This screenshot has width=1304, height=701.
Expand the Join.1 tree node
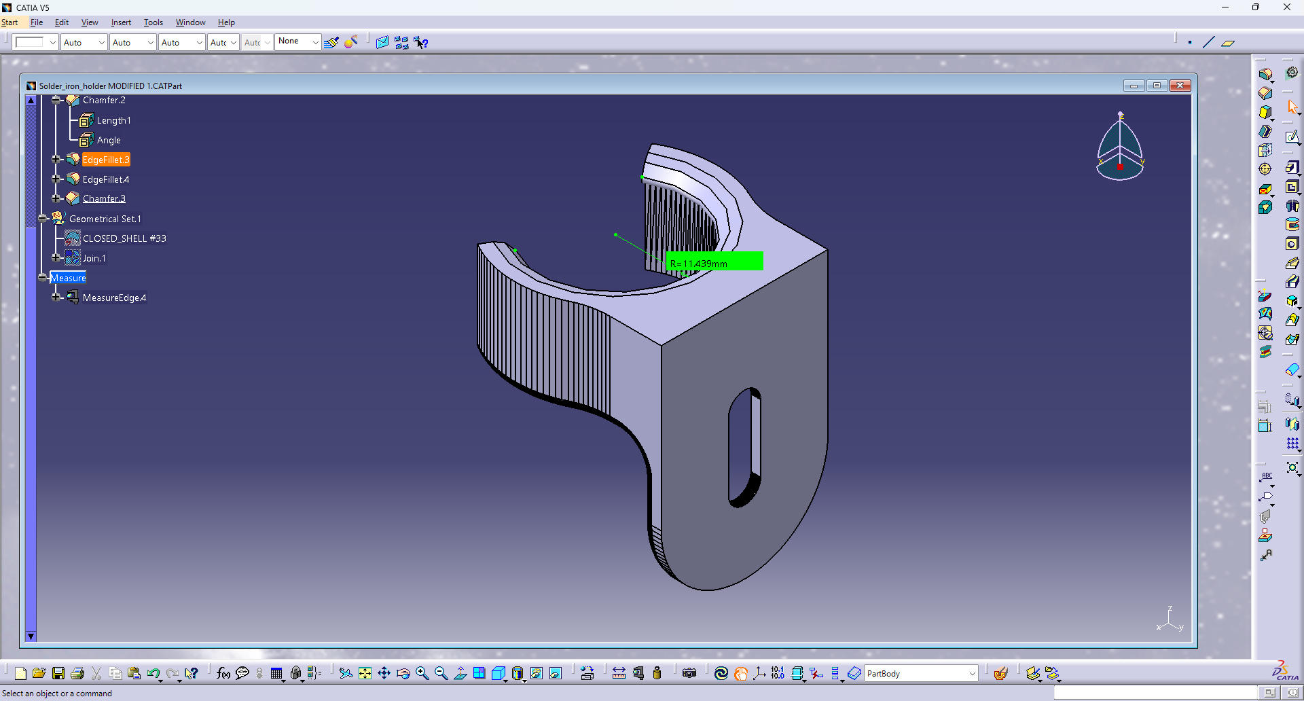(x=57, y=257)
